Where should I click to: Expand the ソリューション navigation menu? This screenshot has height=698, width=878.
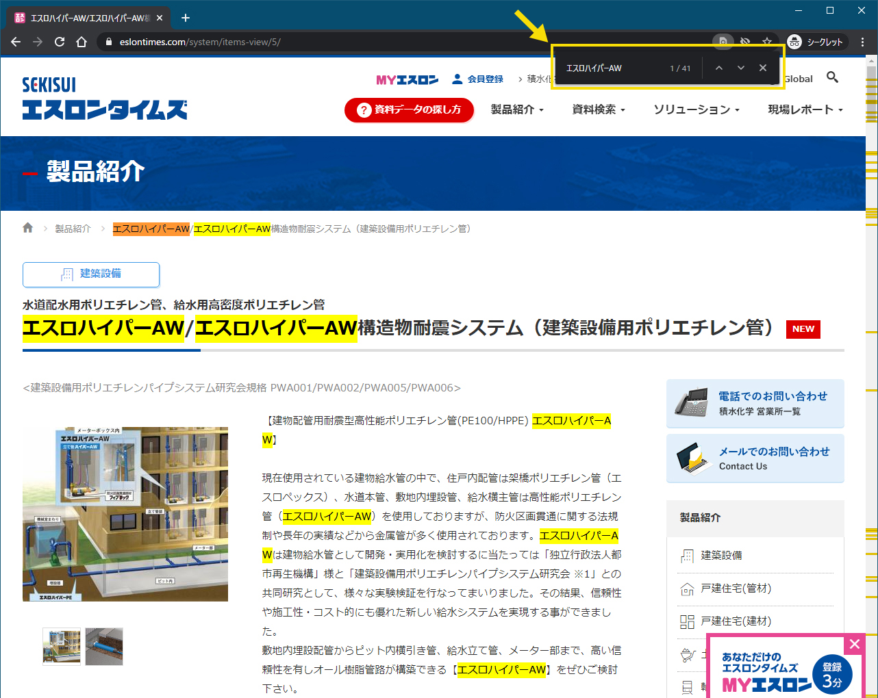(x=697, y=109)
